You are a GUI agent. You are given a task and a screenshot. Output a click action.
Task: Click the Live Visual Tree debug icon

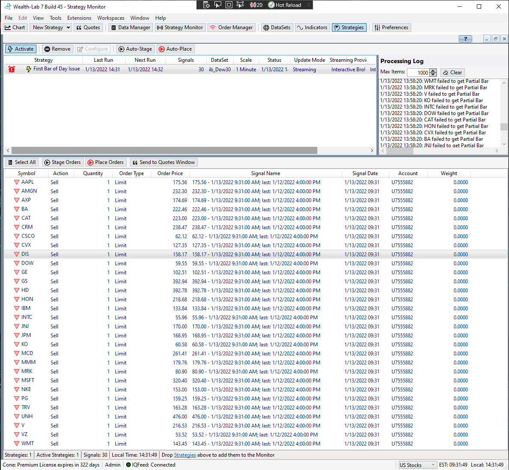click(x=206, y=5)
